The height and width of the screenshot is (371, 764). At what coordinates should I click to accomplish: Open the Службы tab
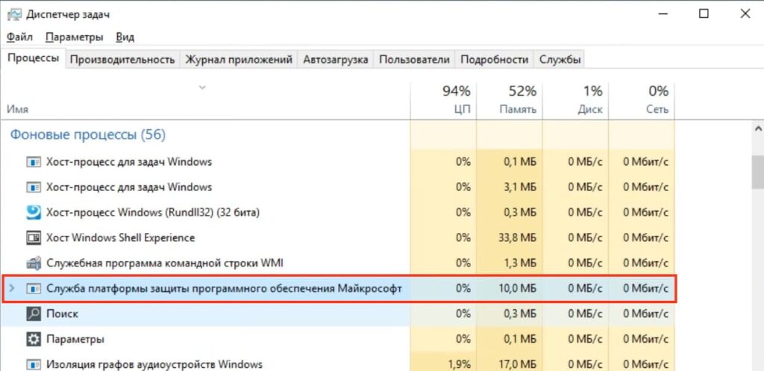560,60
